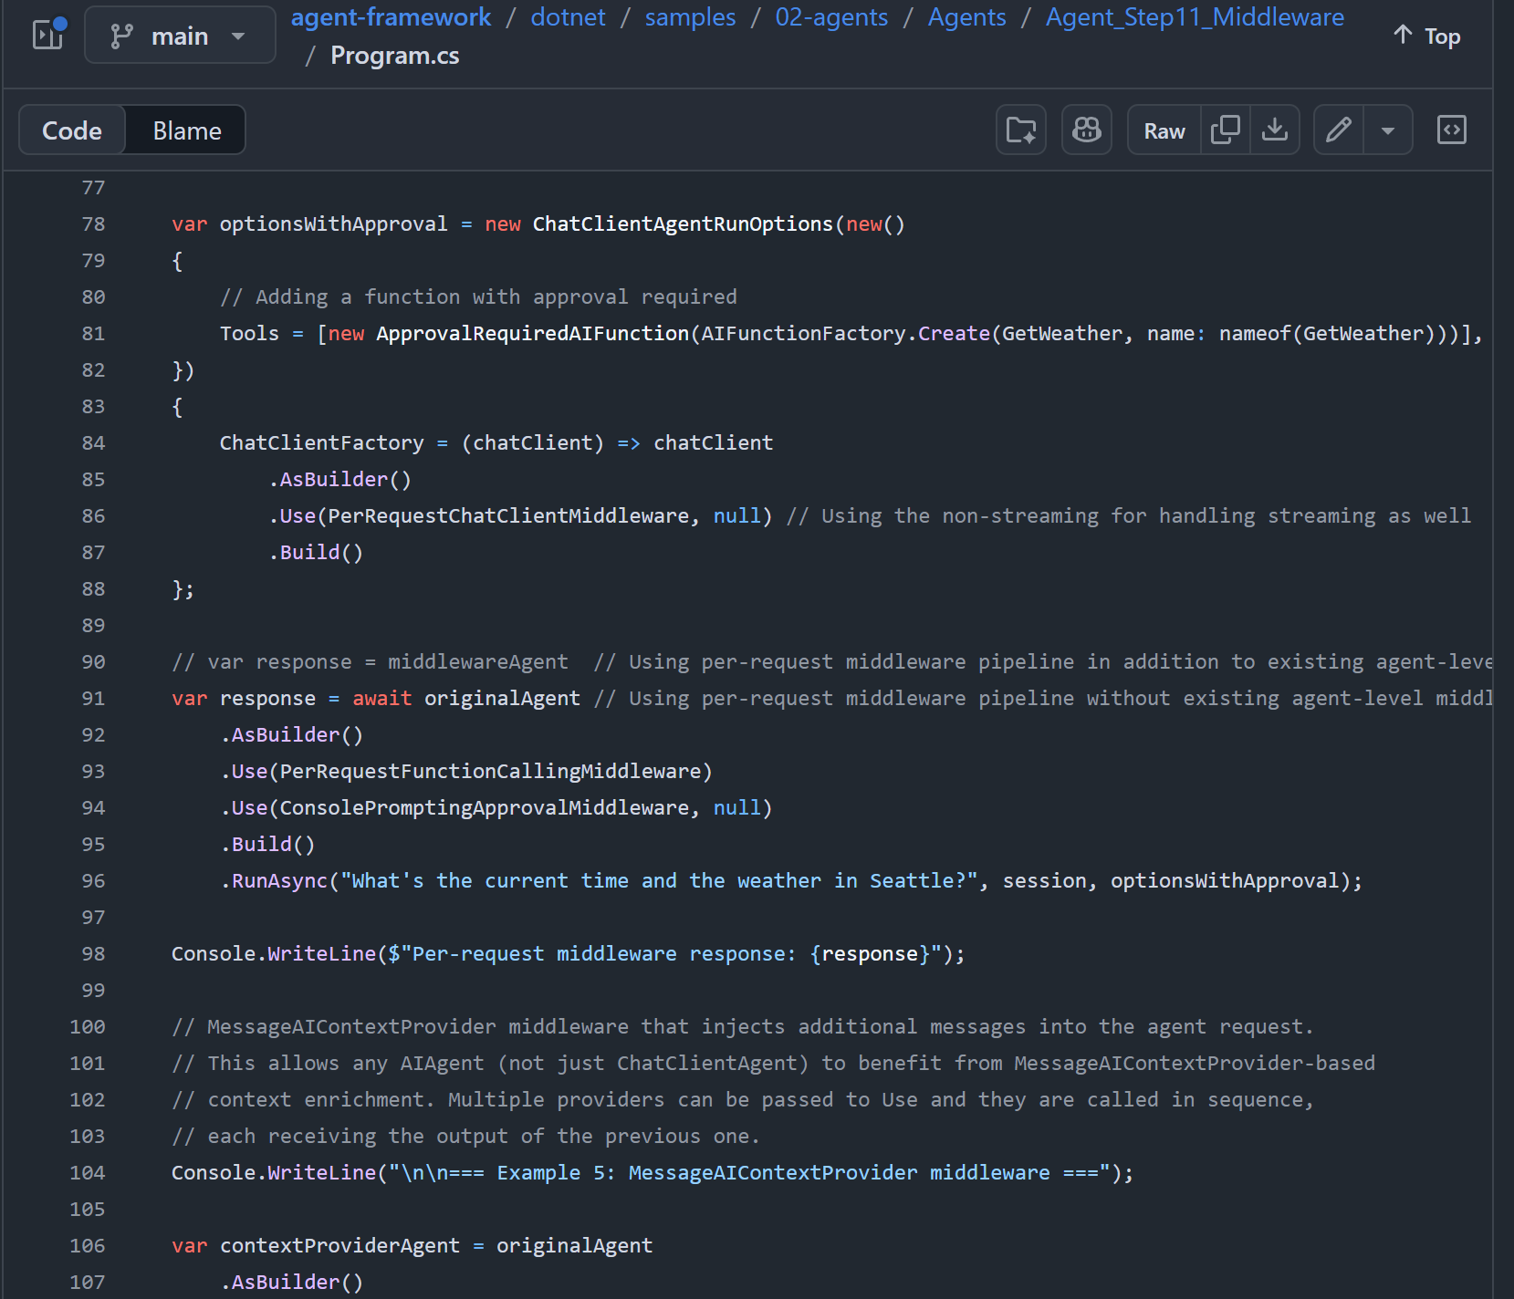Expand the file tree side panel

coord(48,35)
